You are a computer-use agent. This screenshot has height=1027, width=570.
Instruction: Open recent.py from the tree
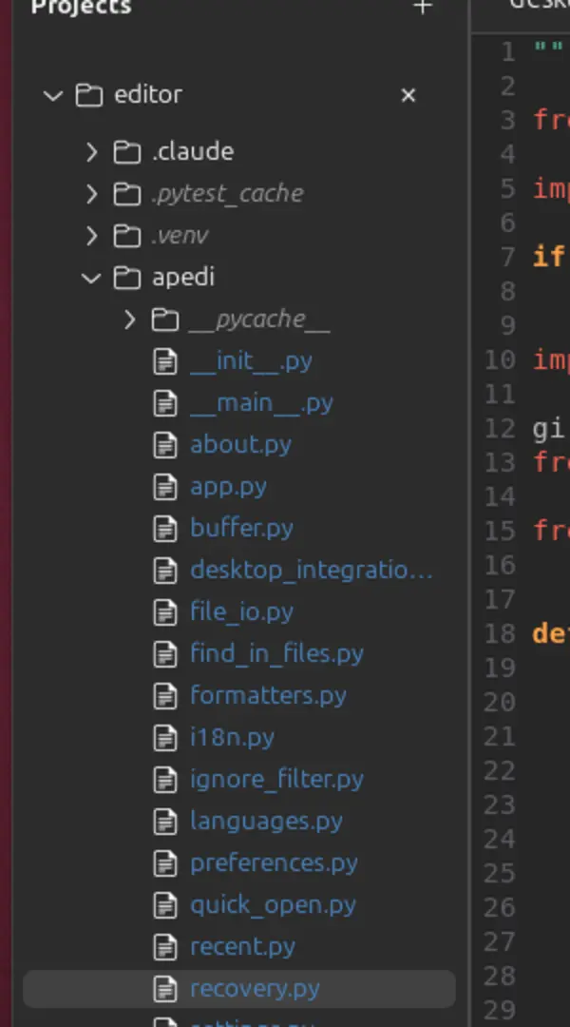(243, 948)
